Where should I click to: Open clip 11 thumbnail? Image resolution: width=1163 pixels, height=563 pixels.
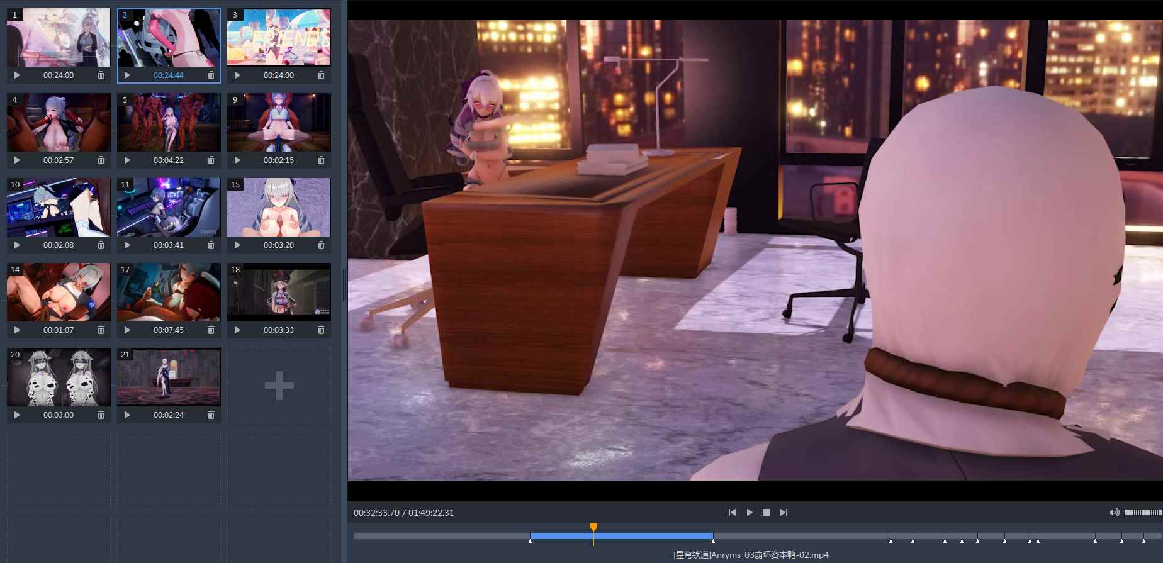coord(169,208)
